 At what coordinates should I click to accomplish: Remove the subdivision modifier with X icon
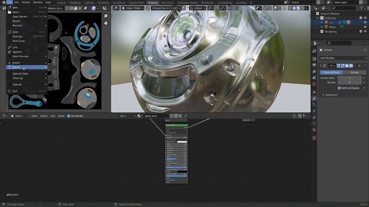point(359,66)
